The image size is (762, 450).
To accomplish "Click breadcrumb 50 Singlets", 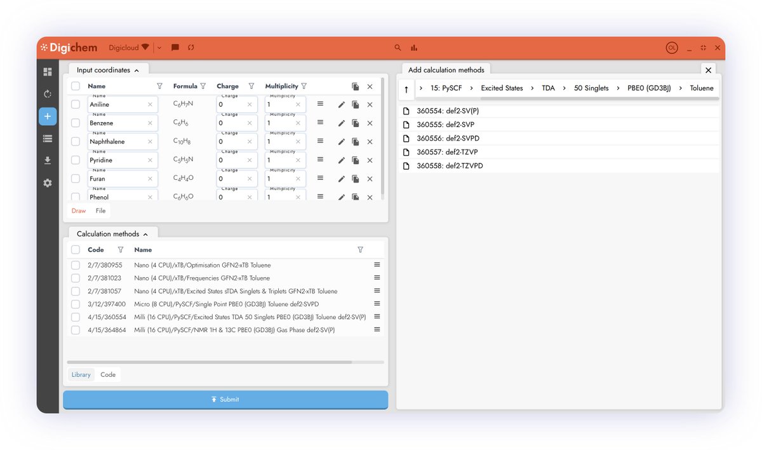I will click(x=591, y=88).
